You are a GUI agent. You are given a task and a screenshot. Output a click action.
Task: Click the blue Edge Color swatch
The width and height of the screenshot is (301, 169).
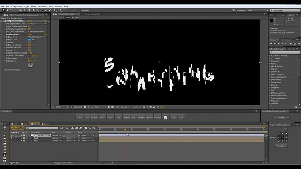pyautogui.click(x=29, y=40)
